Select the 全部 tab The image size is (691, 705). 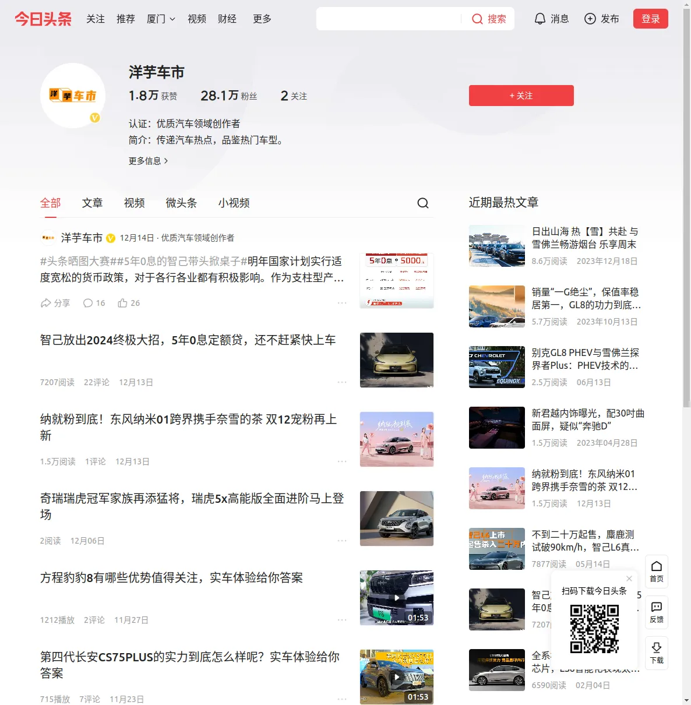tap(51, 203)
